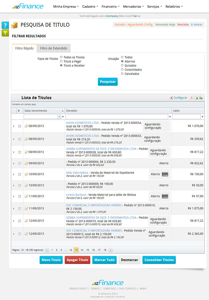Open the Financeiro dropdown menu
The image size is (209, 300).
tap(110, 6)
